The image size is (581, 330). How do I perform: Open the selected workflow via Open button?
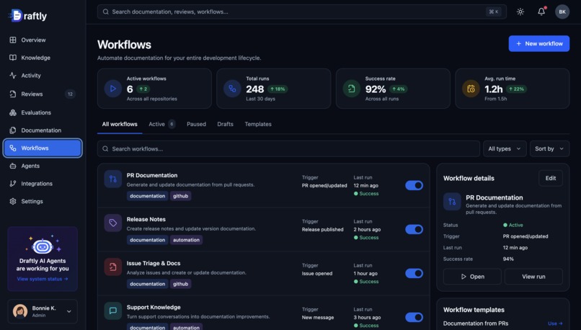point(472,277)
